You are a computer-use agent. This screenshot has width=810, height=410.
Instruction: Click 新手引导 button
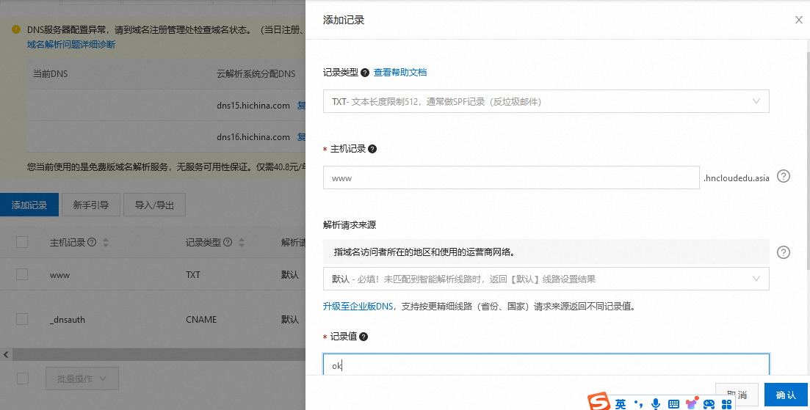(x=91, y=205)
